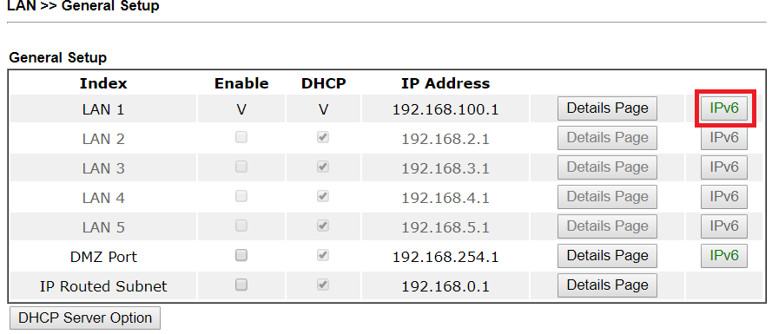The height and width of the screenshot is (334, 772).
Task: Tick the Enable checkbox for LAN 4
Action: pyautogui.click(x=241, y=197)
